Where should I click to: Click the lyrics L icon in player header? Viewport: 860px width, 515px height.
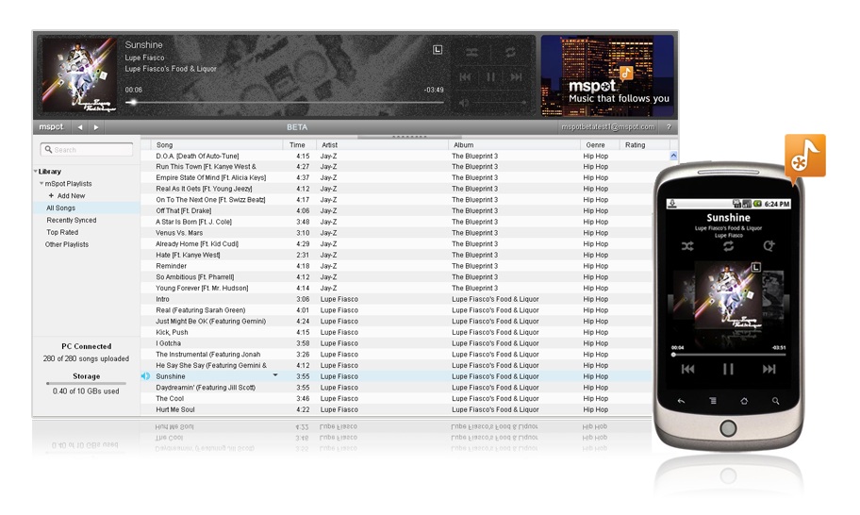[x=438, y=50]
